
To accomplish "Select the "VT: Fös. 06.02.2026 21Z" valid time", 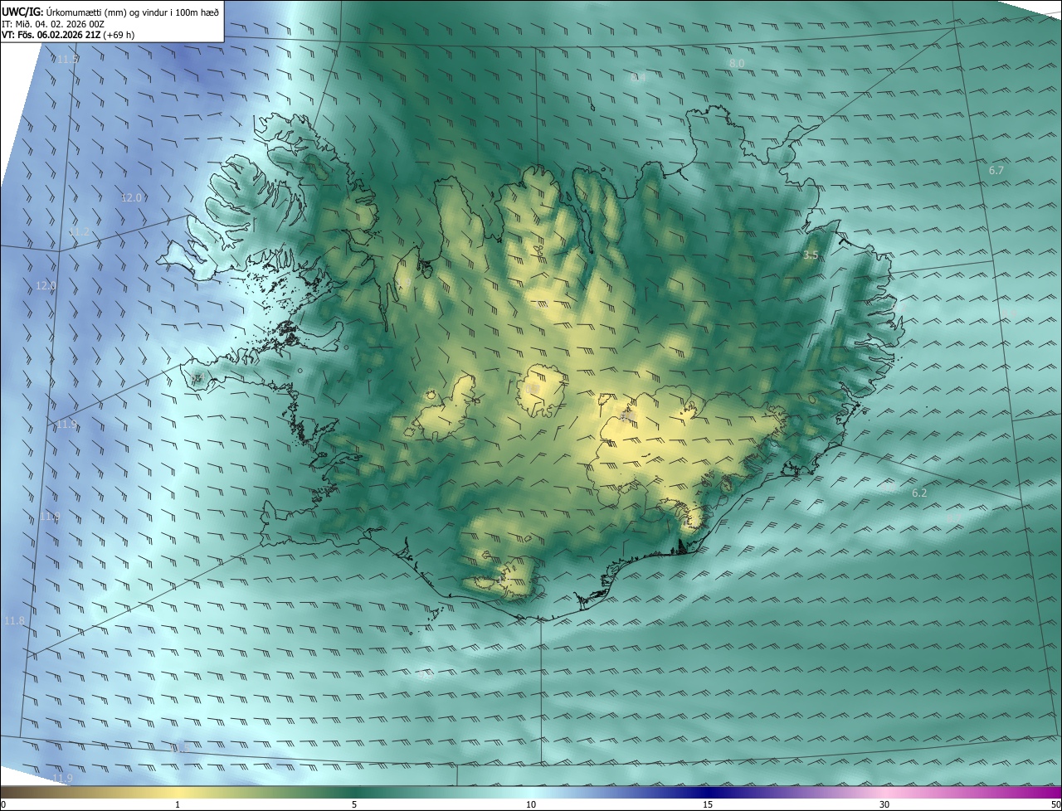I will click(x=51, y=35).
